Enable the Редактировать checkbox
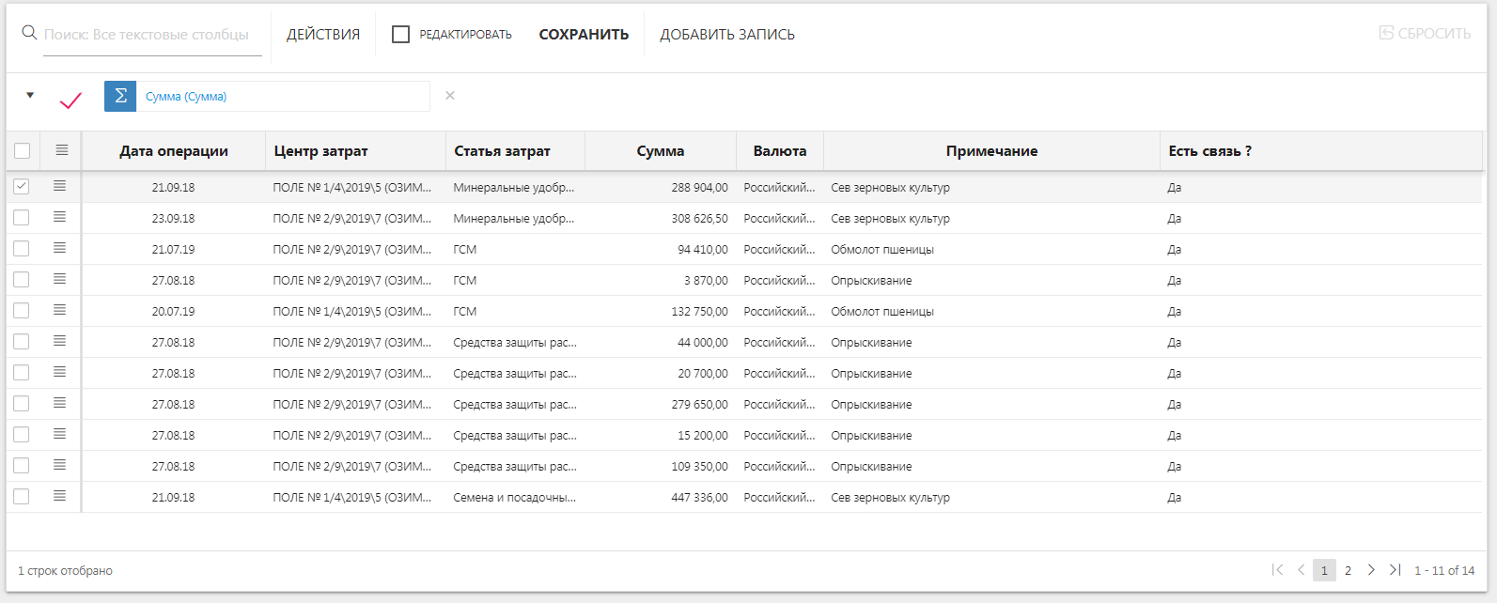Image resolution: width=1497 pixels, height=603 pixels. (x=401, y=35)
